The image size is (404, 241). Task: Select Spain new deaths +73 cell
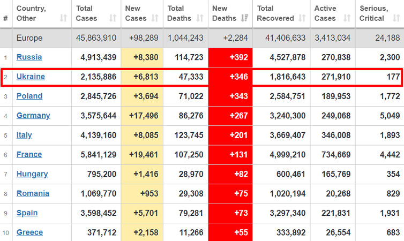pos(230,213)
